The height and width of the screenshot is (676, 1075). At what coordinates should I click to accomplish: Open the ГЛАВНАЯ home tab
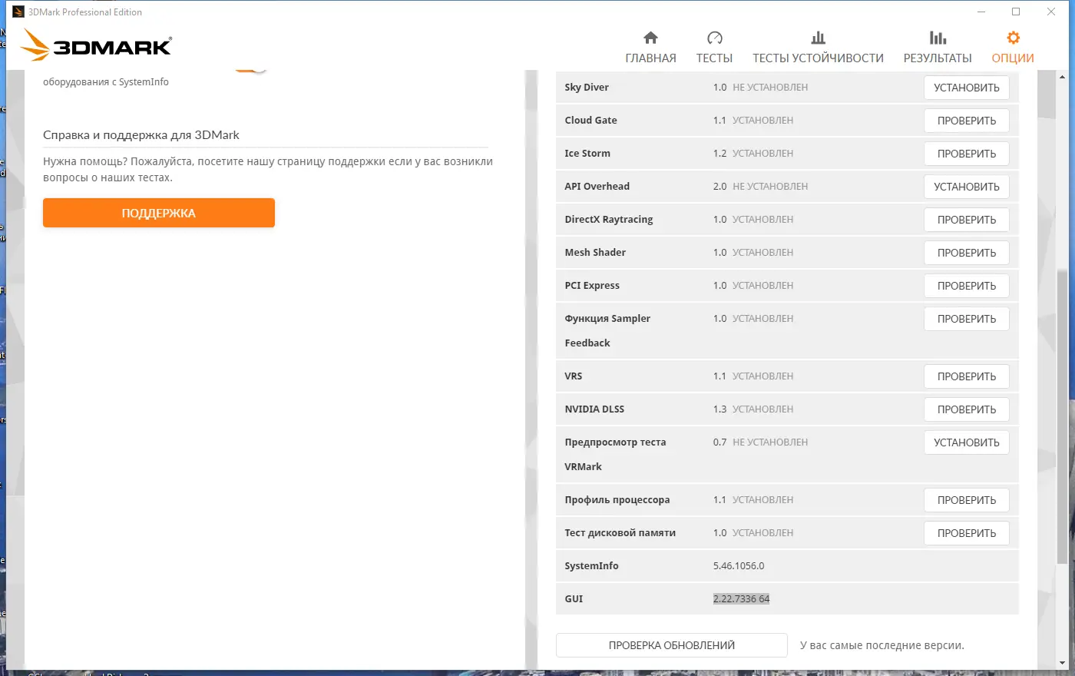[650, 48]
